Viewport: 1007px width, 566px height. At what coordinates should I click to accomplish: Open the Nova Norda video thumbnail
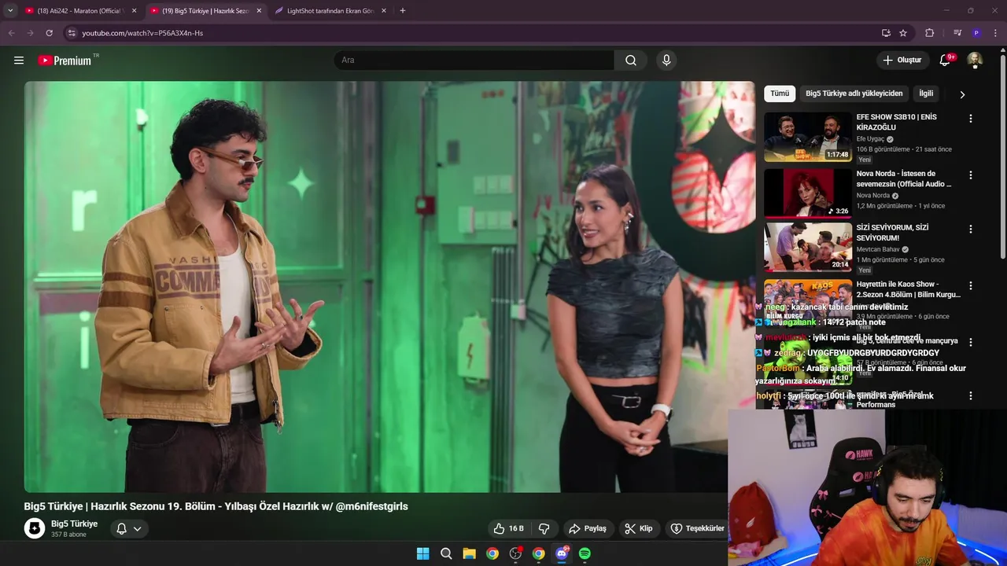coord(808,193)
